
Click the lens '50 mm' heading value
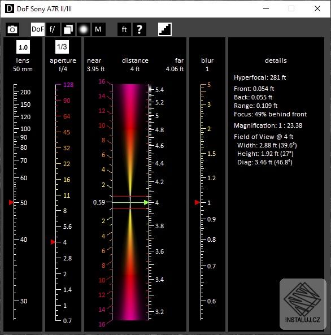pyautogui.click(x=23, y=69)
